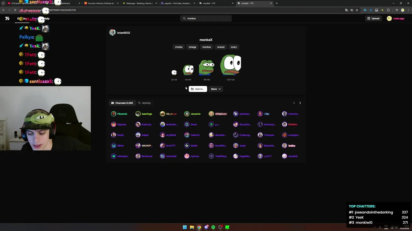Image resolution: width=412 pixels, height=231 pixels.
Task: Go to next channels page arrow
Action: click(x=300, y=103)
